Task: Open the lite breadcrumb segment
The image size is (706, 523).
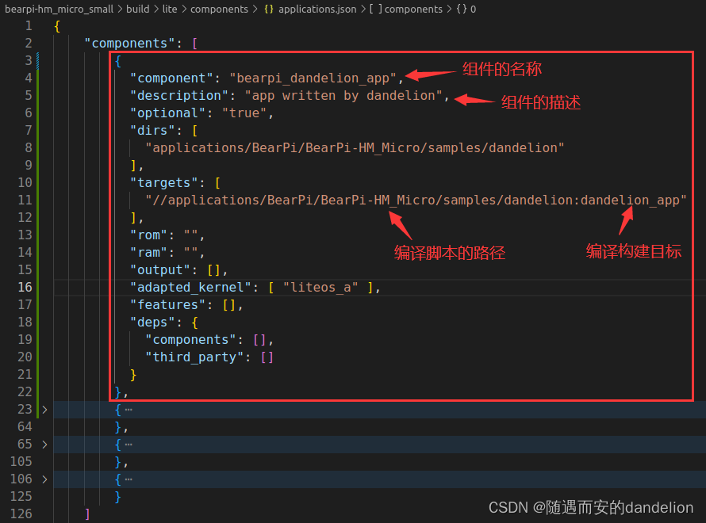Action: [170, 9]
